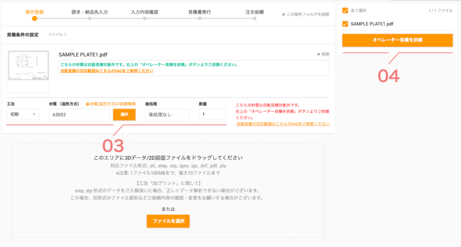Screen dimensions: 461x247
Task: Open the FAQ link in the red warning text
Action: coord(283,123)
